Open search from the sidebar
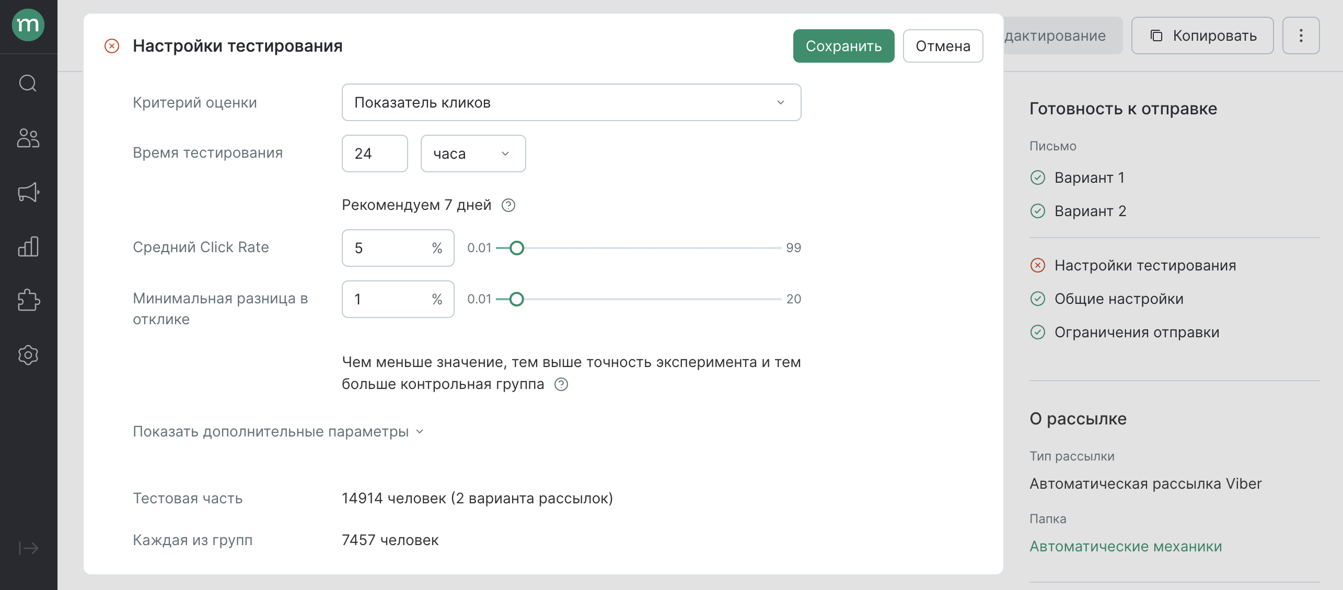Viewport: 1343px width, 590px height. click(x=28, y=84)
